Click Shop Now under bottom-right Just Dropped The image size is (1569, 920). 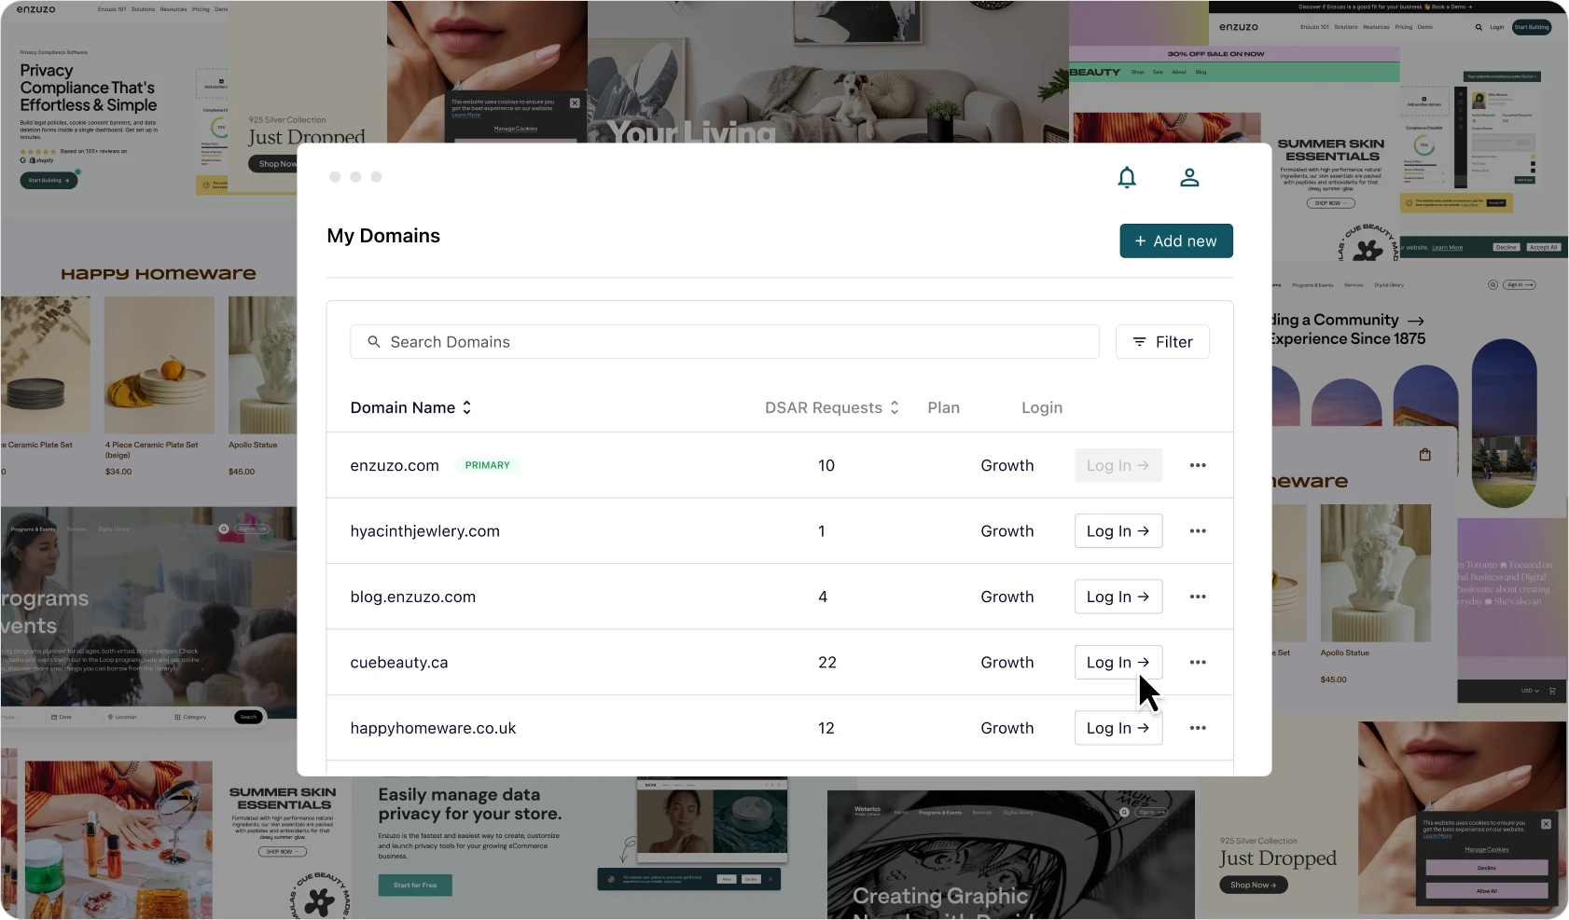coord(1253,886)
